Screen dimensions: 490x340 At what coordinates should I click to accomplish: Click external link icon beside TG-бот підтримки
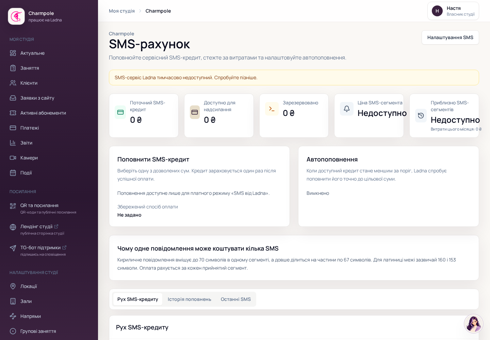click(x=64, y=248)
